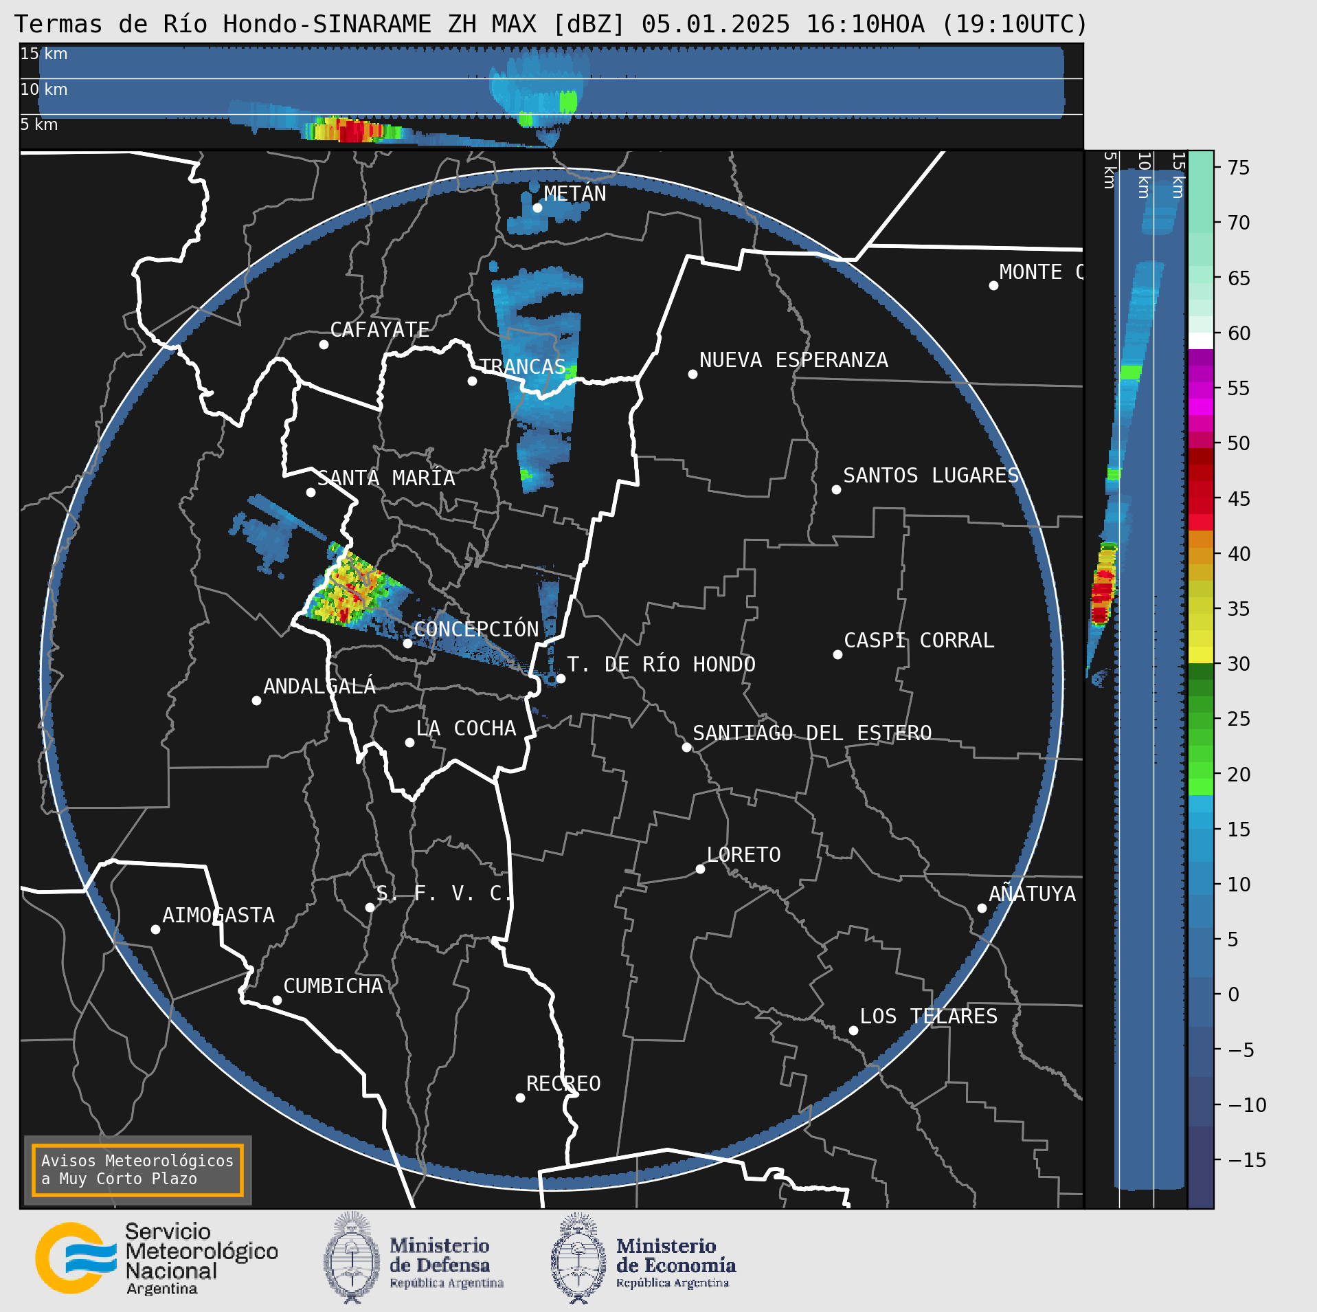The height and width of the screenshot is (1312, 1317).
Task: Click the Ministerio de Economía emblem
Action: (578, 1258)
